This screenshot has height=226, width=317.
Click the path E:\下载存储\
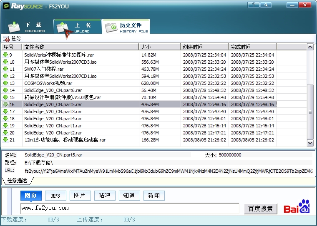click(39, 163)
